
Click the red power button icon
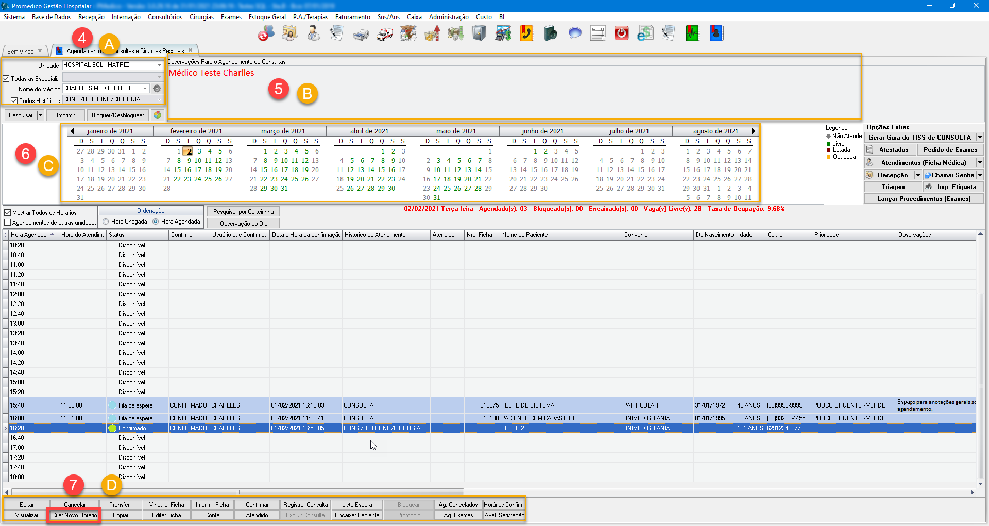(x=622, y=33)
